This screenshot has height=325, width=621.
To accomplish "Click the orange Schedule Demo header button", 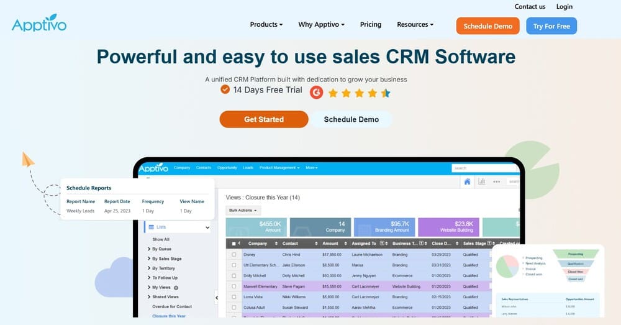I will coord(488,25).
